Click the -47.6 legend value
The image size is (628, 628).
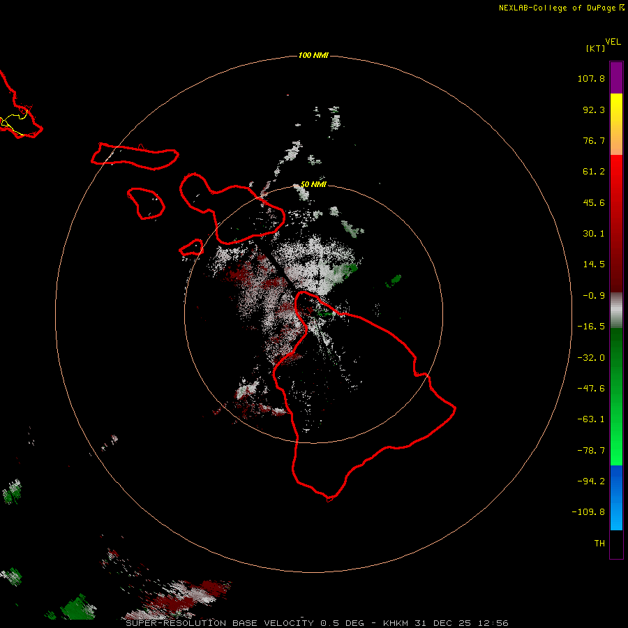tap(591, 389)
